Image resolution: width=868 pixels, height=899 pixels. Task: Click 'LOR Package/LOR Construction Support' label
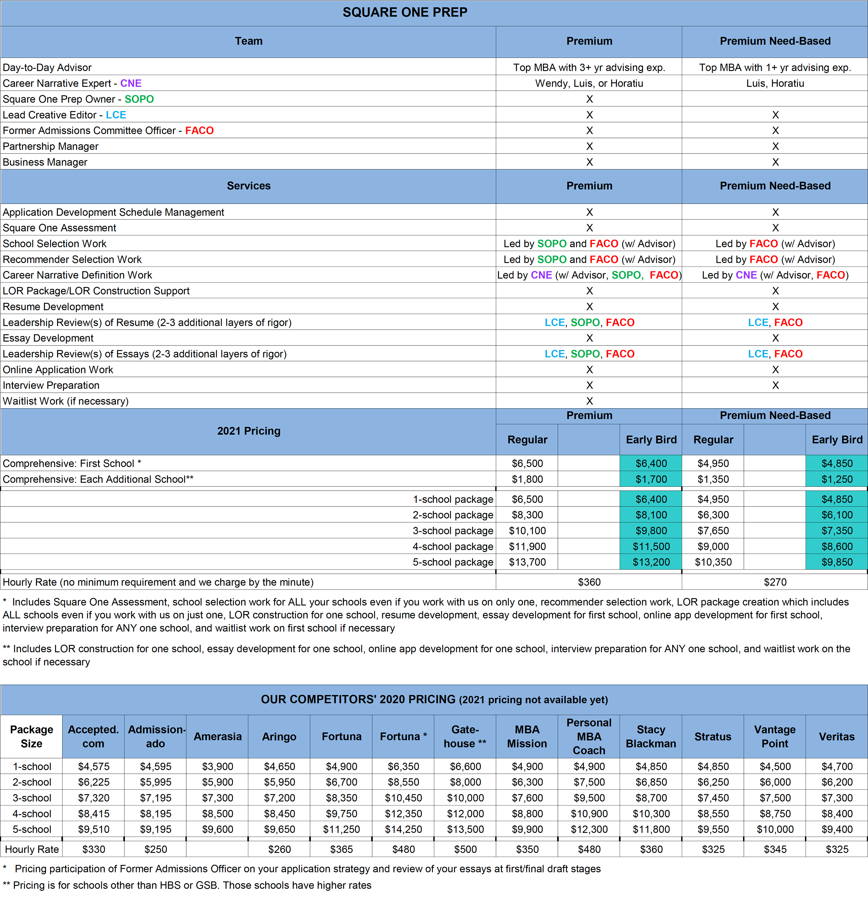coord(96,291)
